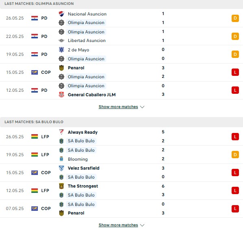Select the General Caballero JLM team name

(92, 95)
